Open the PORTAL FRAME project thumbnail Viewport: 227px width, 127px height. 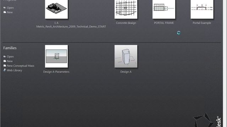(164, 9)
